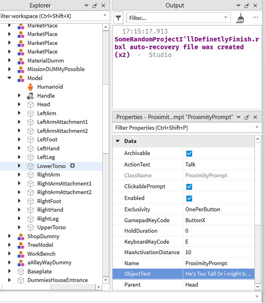The width and height of the screenshot is (265, 303).
Task: Disable the Enabled property checkbox
Action: click(189, 198)
